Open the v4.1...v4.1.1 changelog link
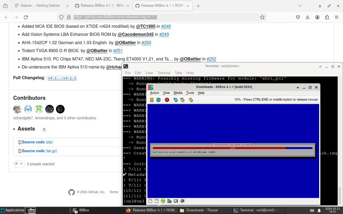343x214 pixels. click(x=62, y=78)
